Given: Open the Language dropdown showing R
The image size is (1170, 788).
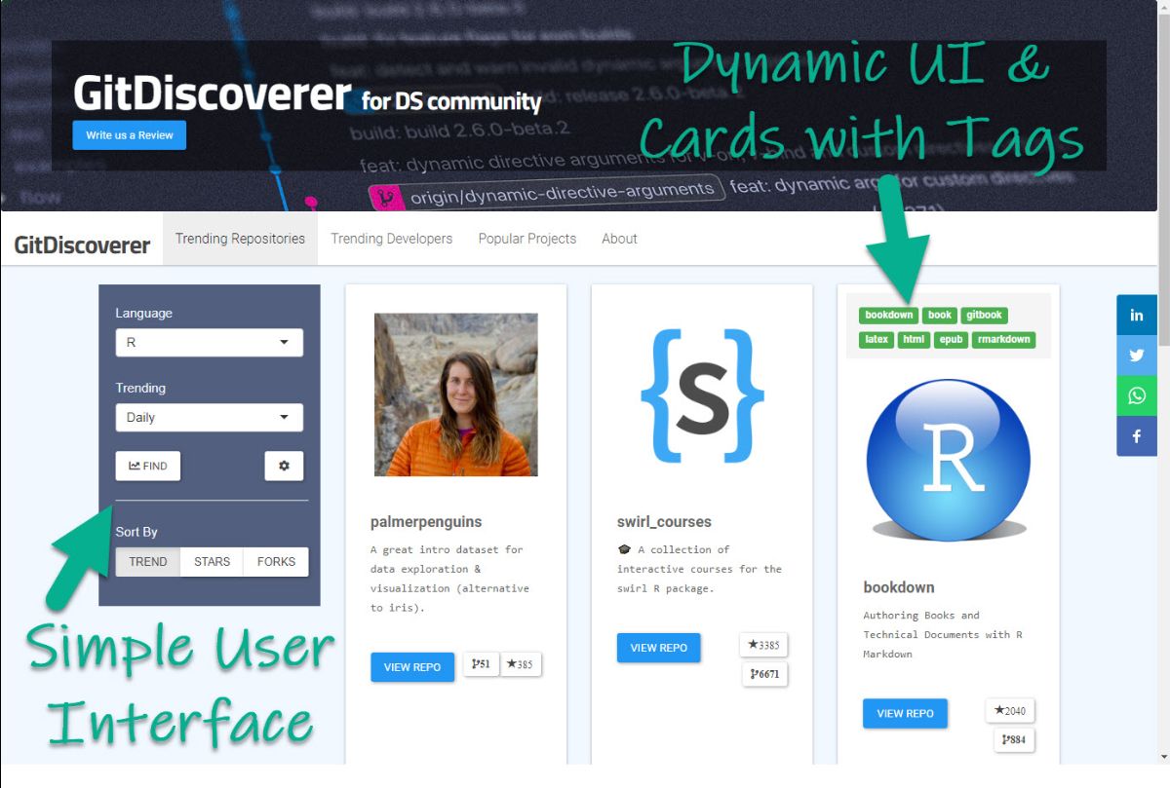Looking at the screenshot, I should click(x=209, y=343).
